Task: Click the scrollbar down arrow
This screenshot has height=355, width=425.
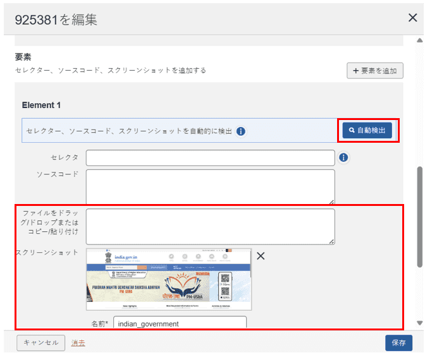Action: pos(419,323)
